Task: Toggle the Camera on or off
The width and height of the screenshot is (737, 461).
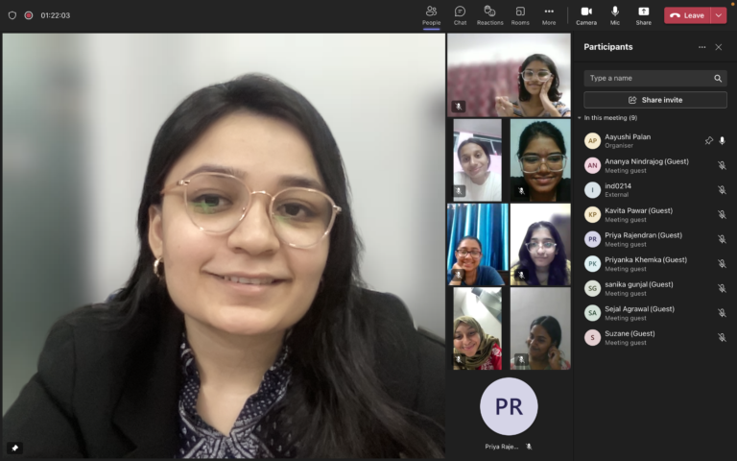Action: (585, 14)
